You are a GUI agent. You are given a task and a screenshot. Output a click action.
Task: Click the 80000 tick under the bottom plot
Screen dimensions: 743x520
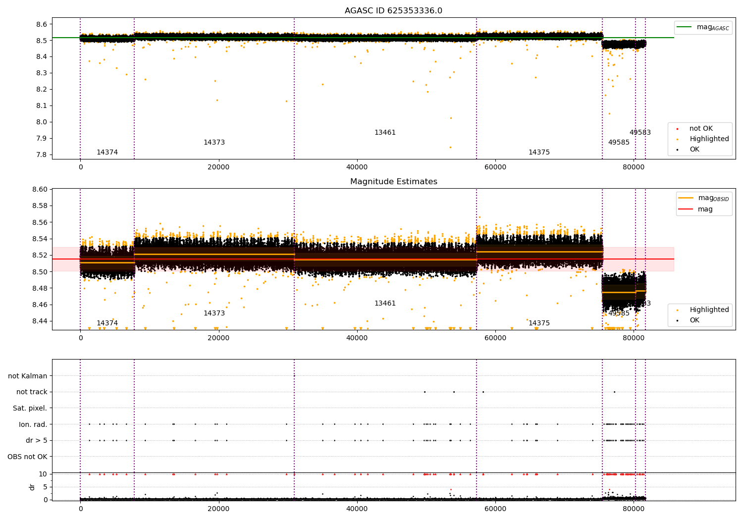click(x=634, y=508)
